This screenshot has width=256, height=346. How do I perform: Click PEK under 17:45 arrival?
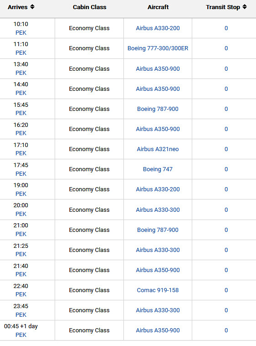[x=21, y=174]
